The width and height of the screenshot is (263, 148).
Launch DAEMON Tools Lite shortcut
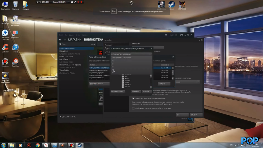[x=5, y=35]
